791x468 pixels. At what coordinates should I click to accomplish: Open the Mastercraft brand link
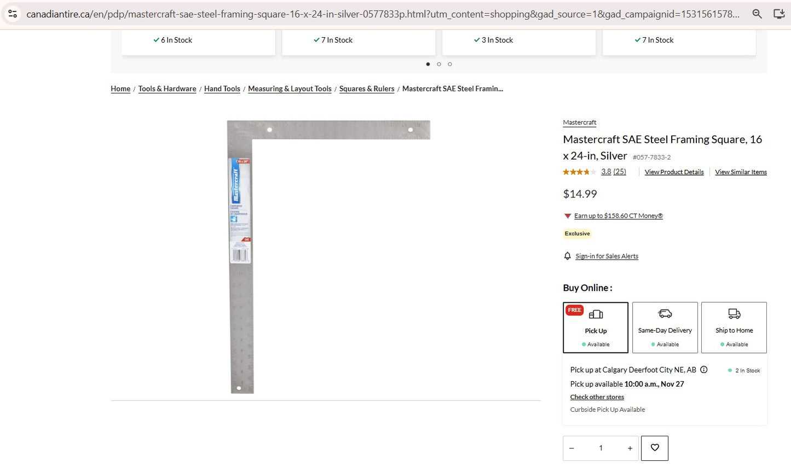(580, 122)
